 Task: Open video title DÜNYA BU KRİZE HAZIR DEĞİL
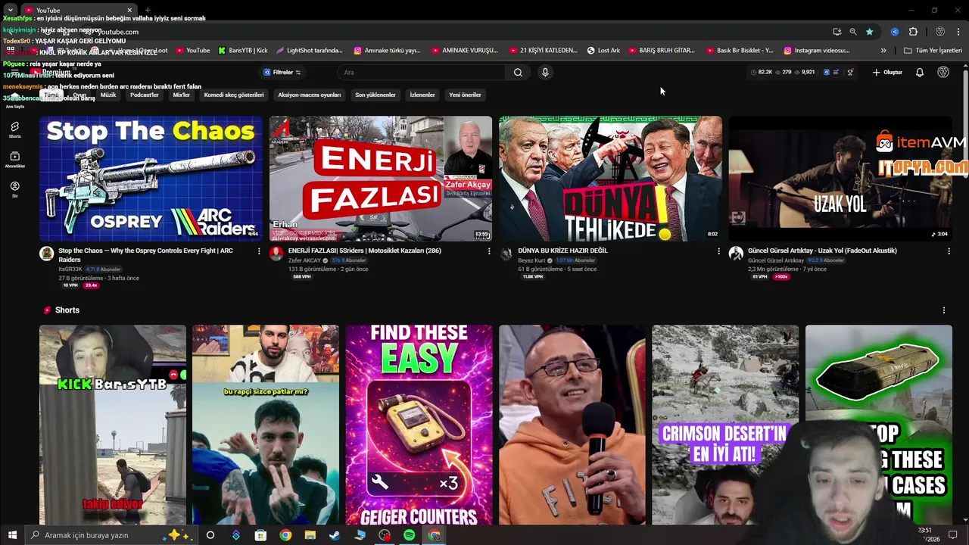click(562, 251)
